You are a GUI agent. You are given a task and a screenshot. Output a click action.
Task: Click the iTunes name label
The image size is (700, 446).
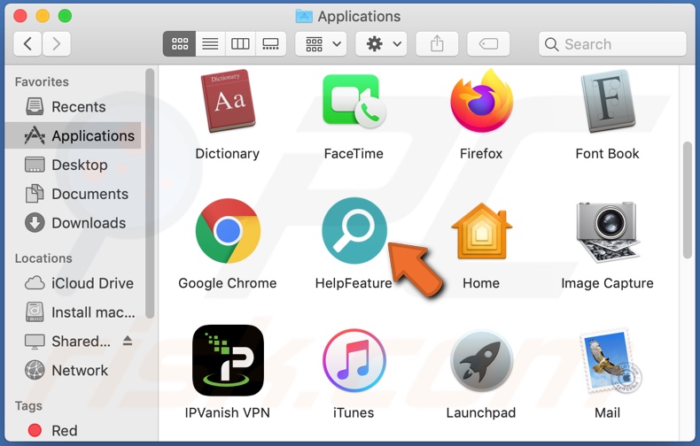[354, 412]
